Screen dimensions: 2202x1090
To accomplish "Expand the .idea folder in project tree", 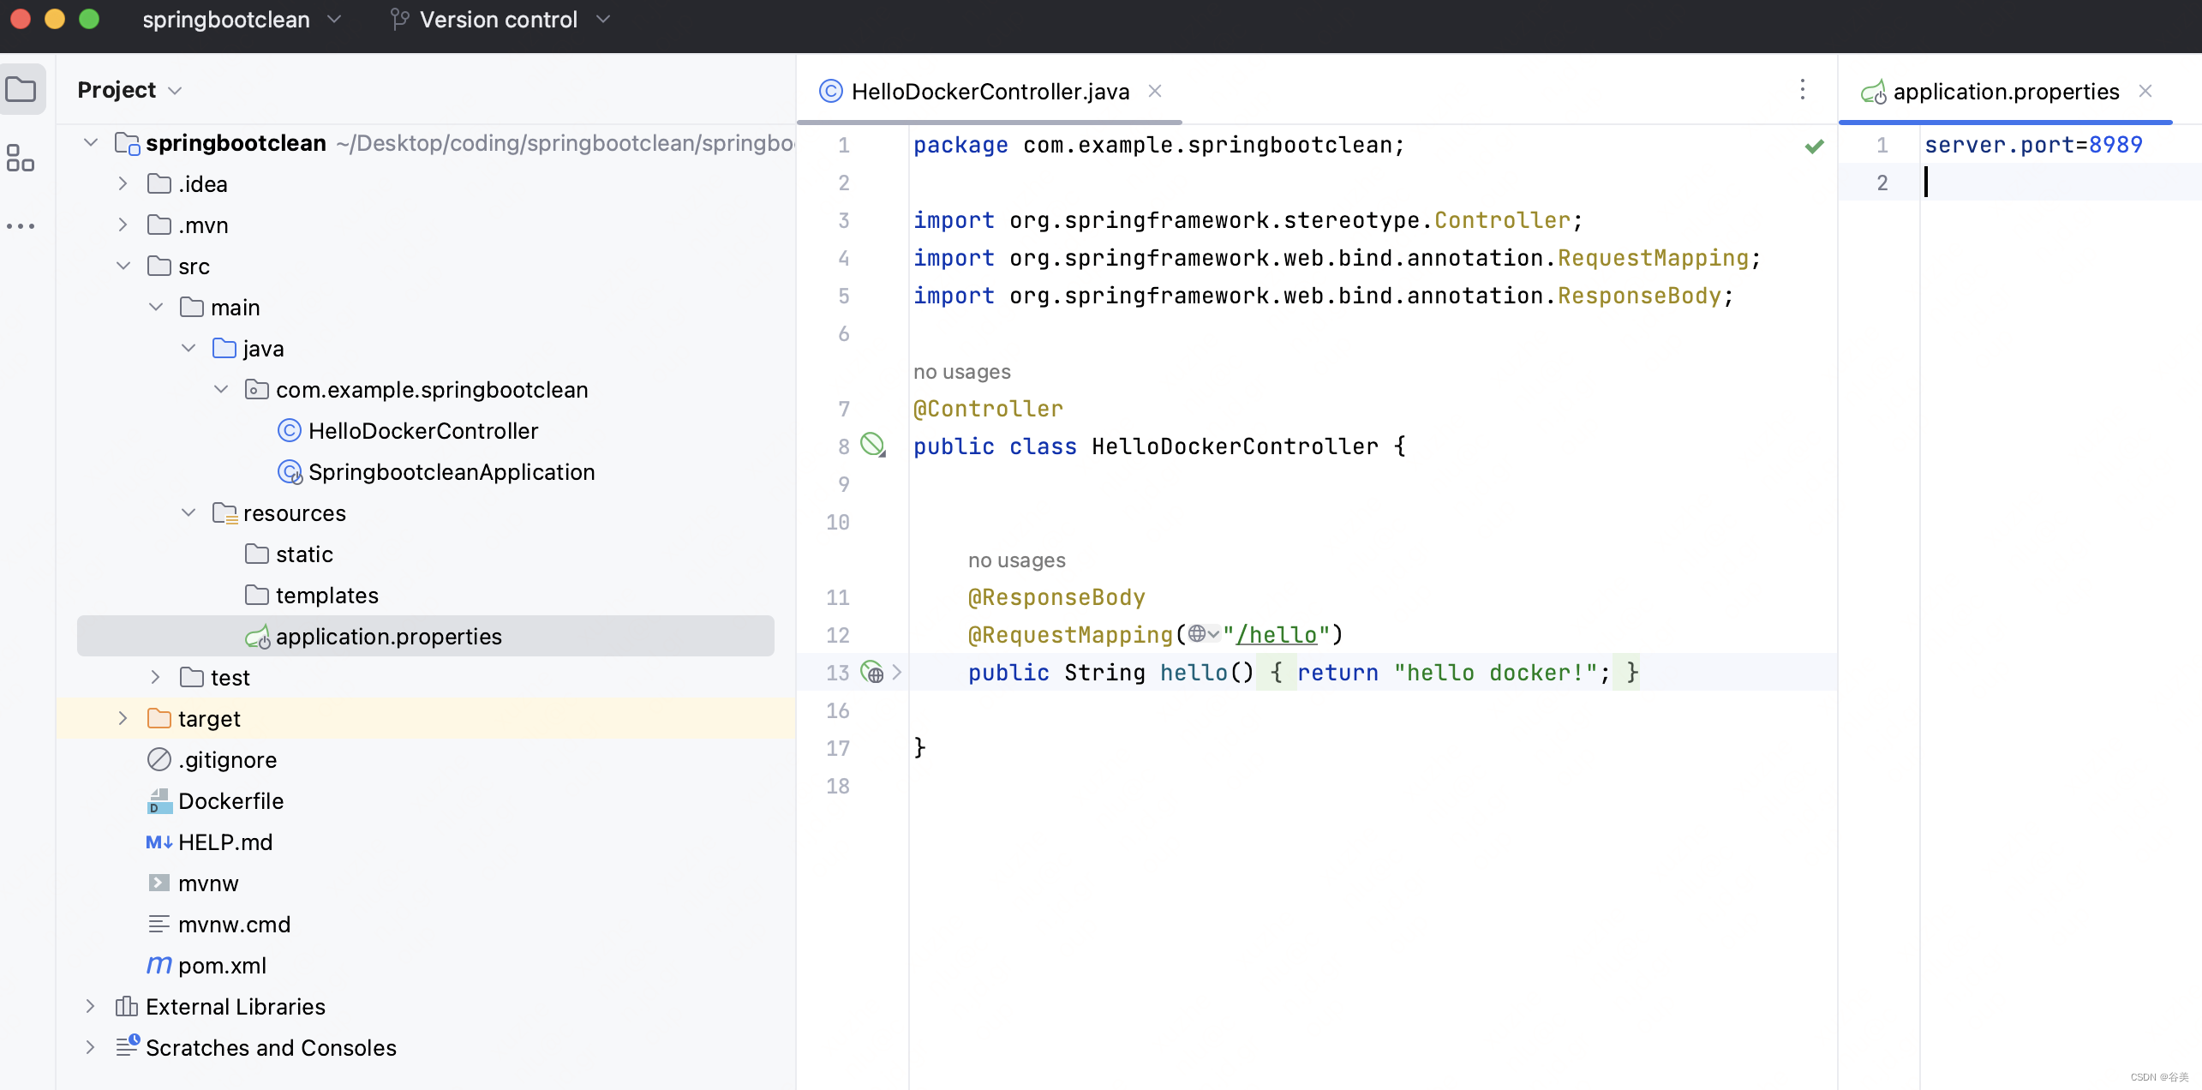I will point(125,184).
